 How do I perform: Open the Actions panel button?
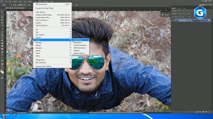pos(165,15)
